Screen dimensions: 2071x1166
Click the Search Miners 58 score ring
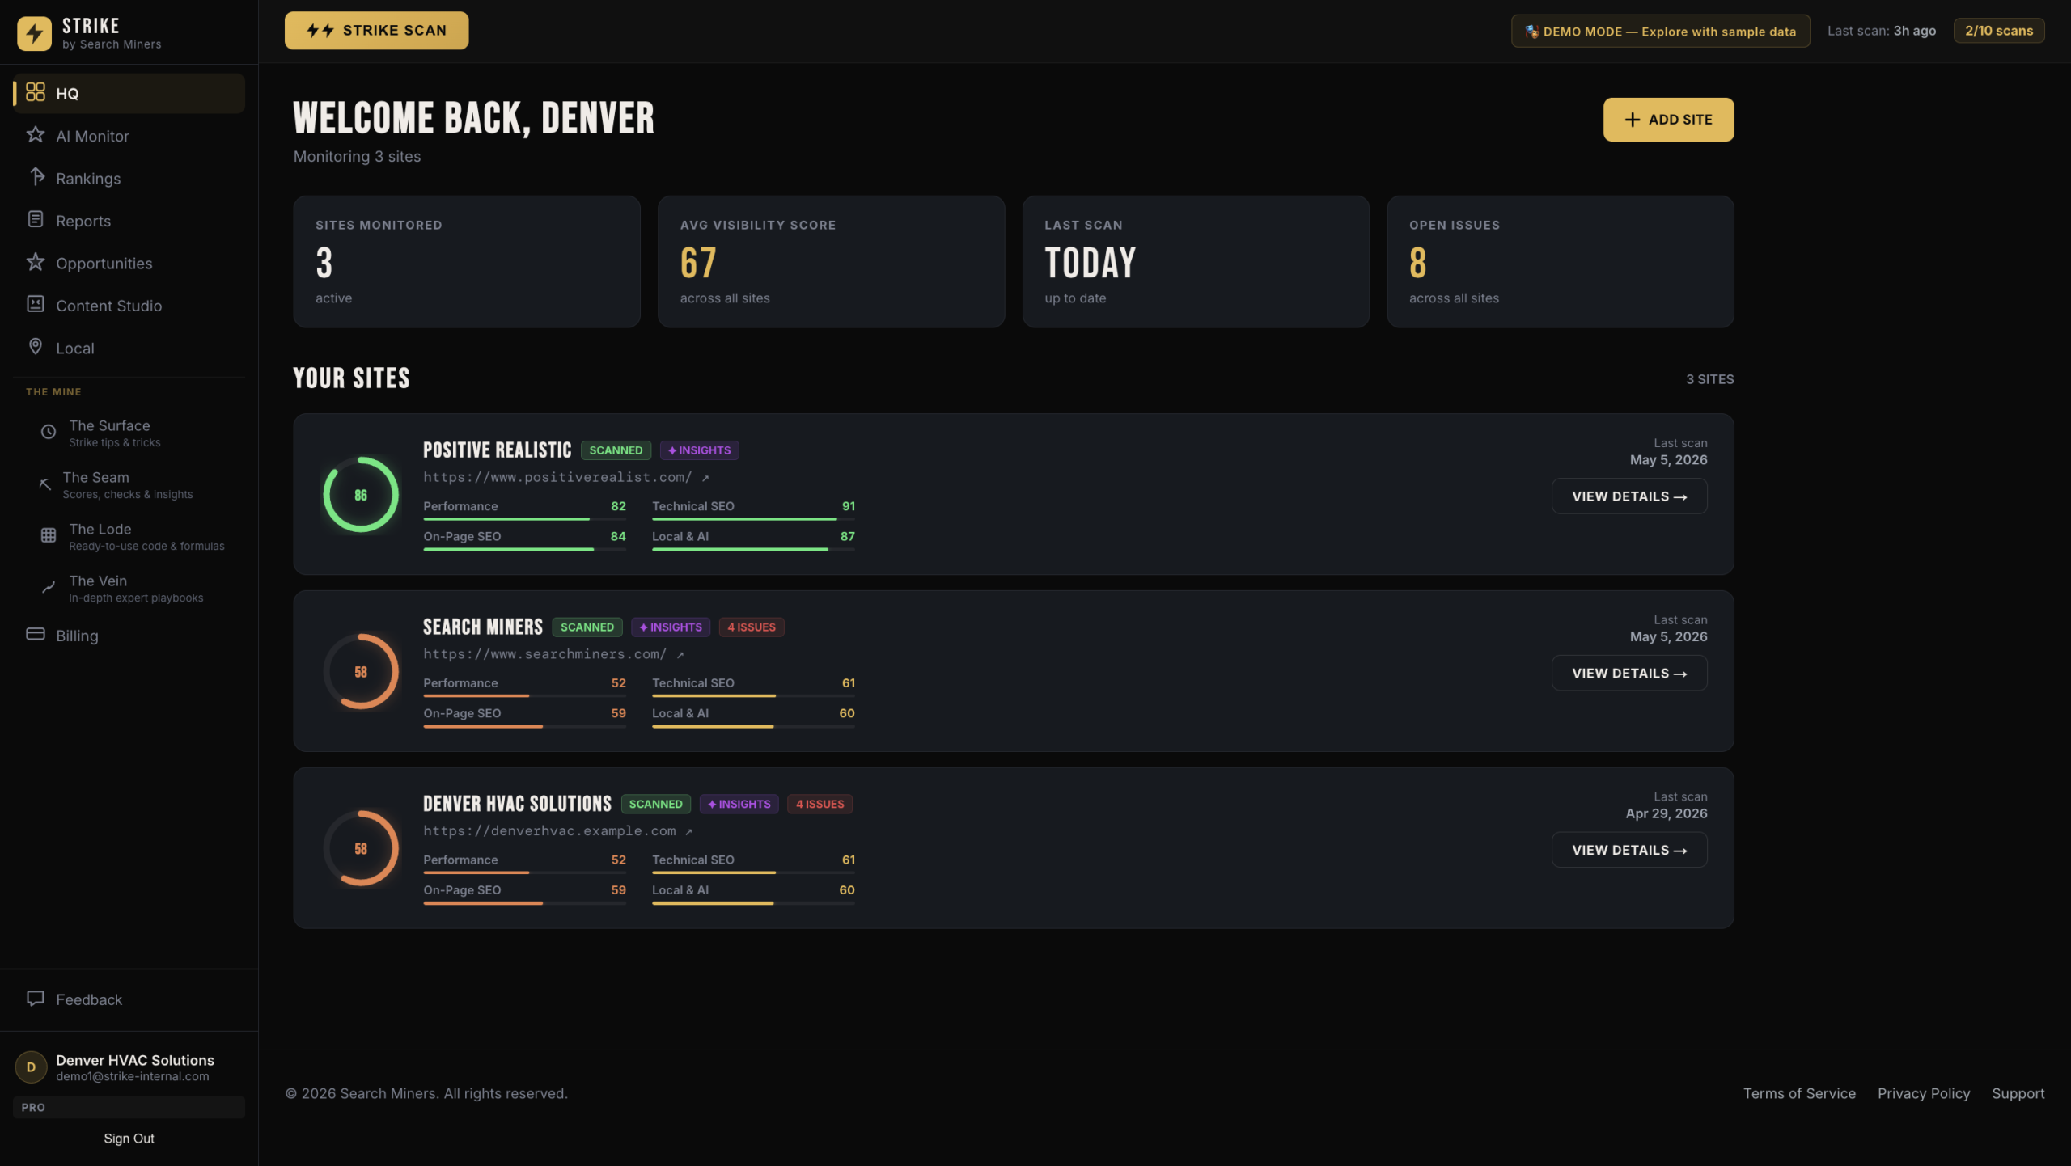(361, 672)
